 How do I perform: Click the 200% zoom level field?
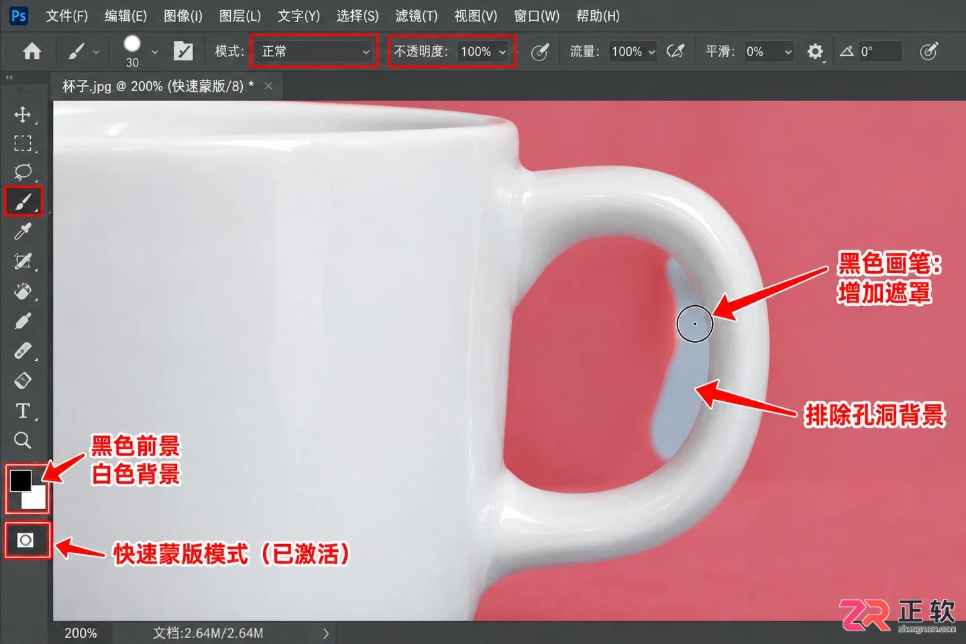point(80,633)
